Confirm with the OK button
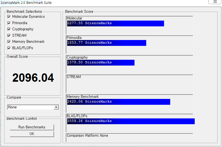 [x=32, y=134]
